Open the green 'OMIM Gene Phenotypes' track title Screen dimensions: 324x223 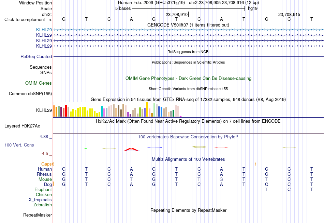pos(188,78)
